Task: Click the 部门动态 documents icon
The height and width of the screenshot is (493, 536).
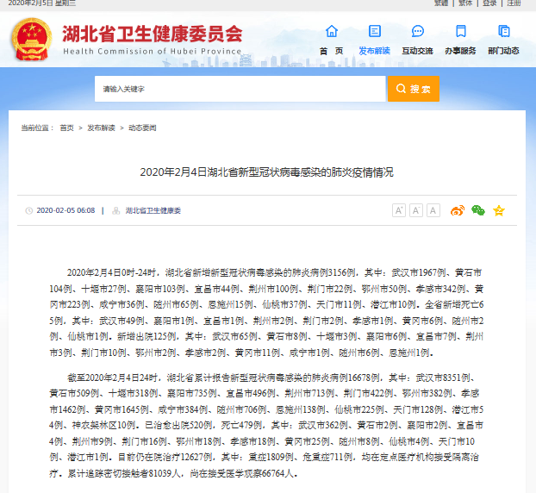Action: 503,32
